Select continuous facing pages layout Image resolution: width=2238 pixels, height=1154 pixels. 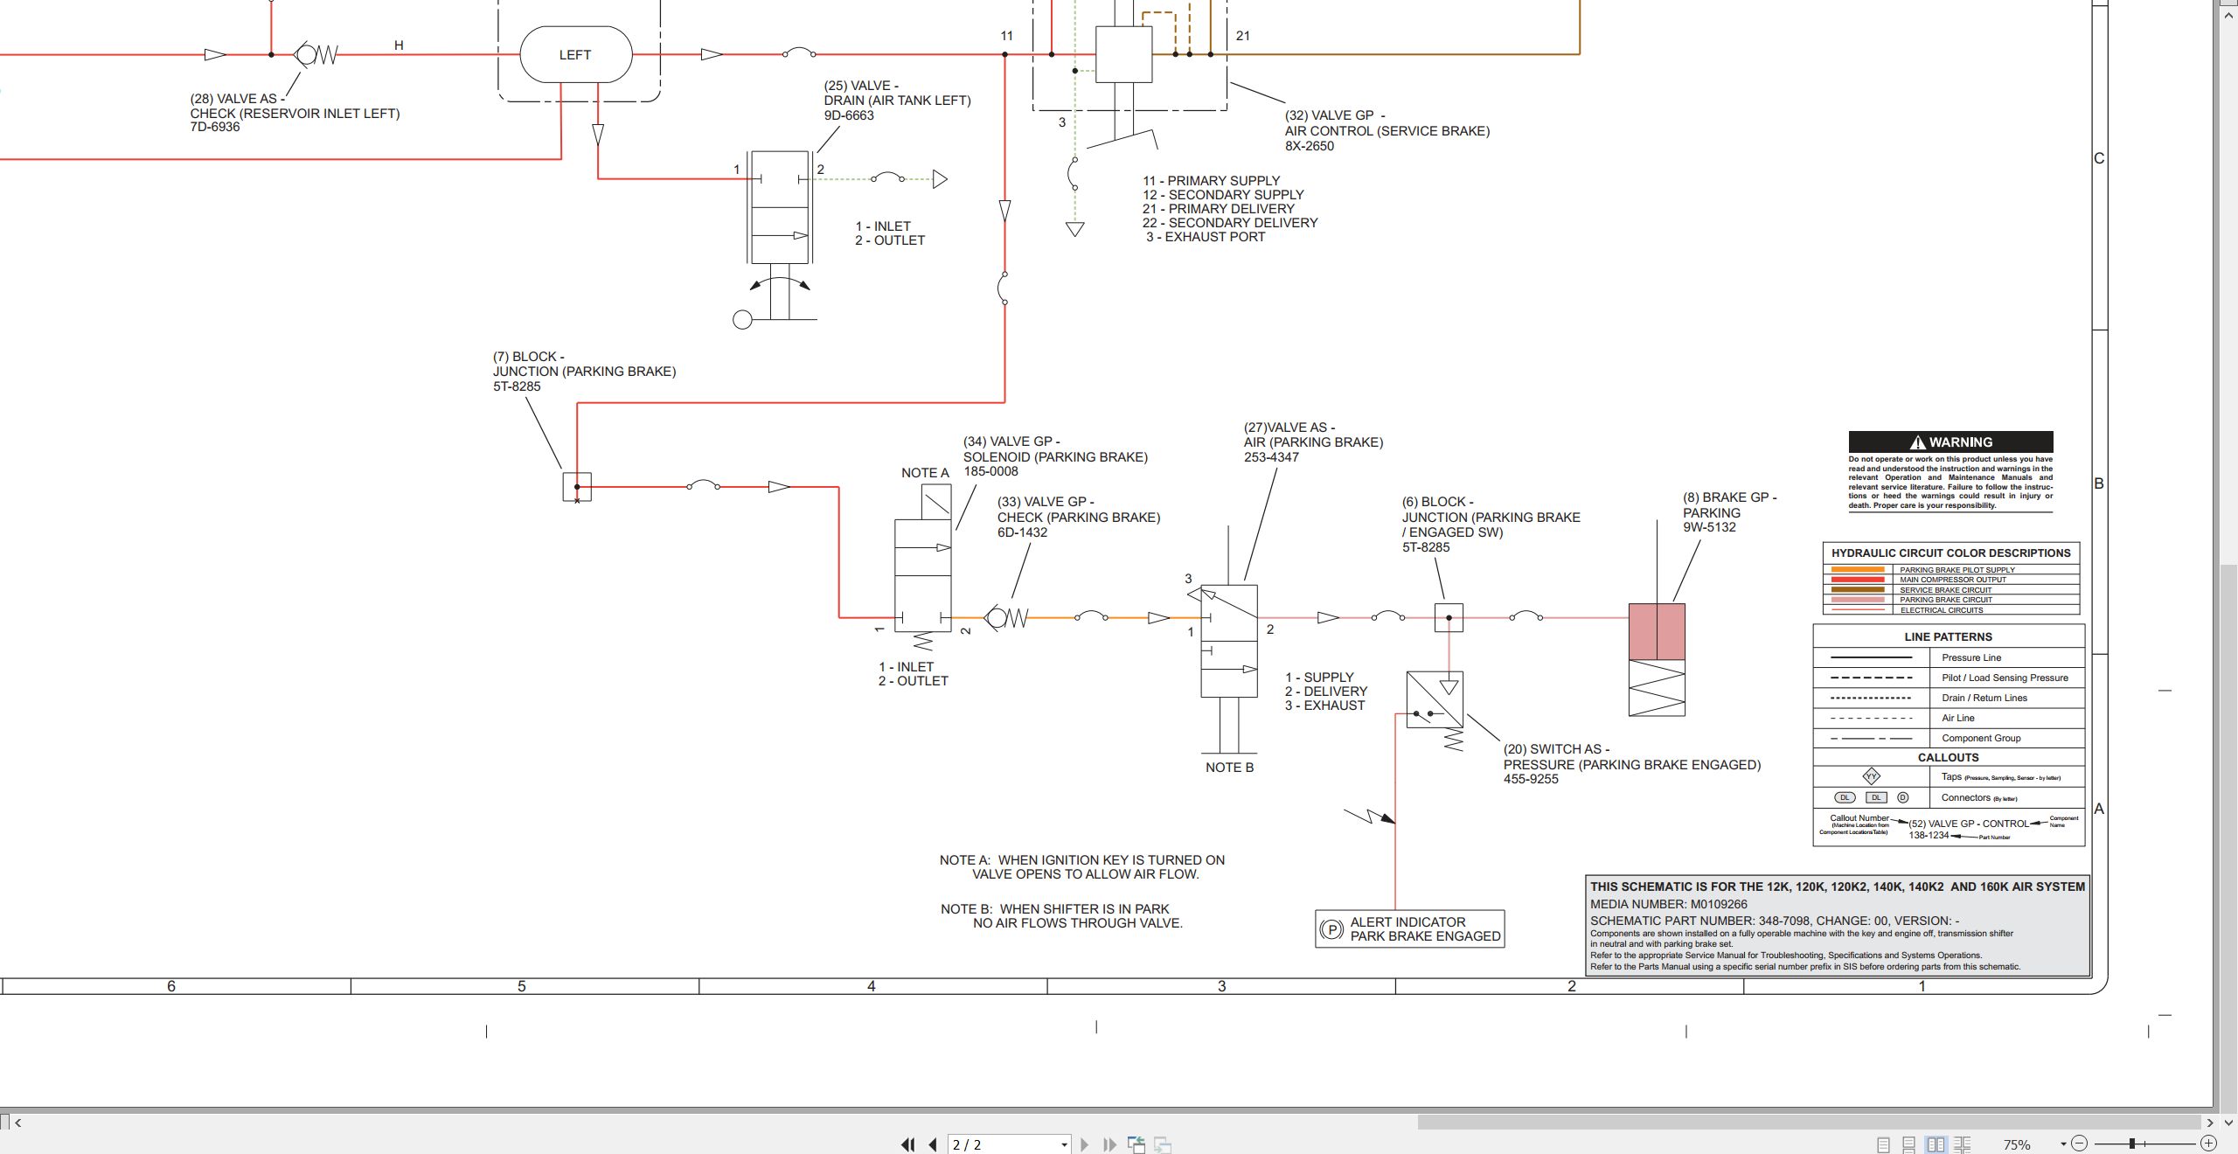[x=1962, y=1144]
